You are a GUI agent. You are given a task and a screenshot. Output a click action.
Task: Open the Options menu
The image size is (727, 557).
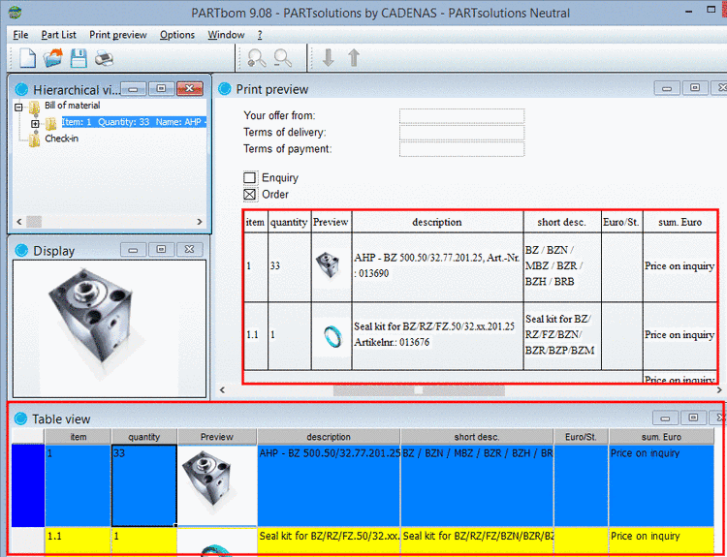(177, 35)
